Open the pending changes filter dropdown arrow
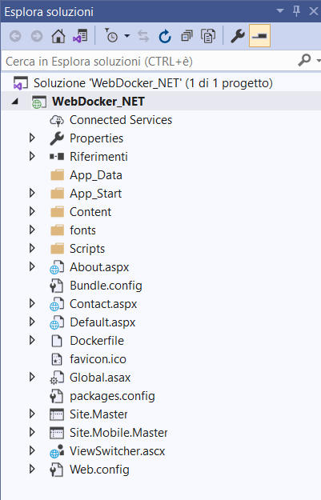 (x=127, y=36)
